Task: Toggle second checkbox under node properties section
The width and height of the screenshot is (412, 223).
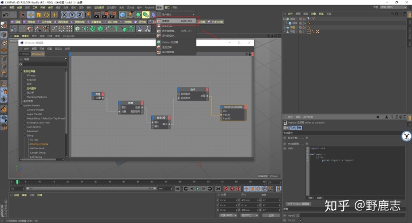Action: [307, 144]
